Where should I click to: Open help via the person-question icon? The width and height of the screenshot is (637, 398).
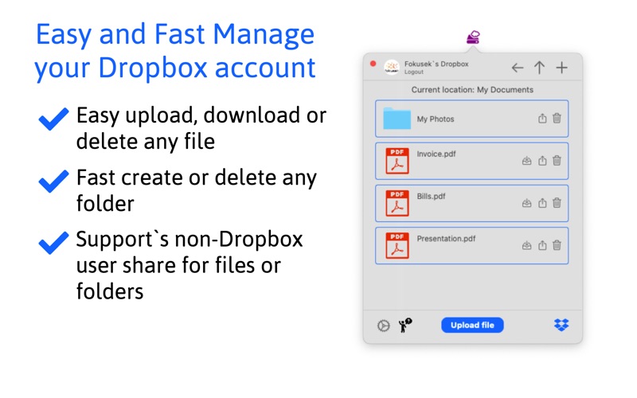(x=405, y=325)
